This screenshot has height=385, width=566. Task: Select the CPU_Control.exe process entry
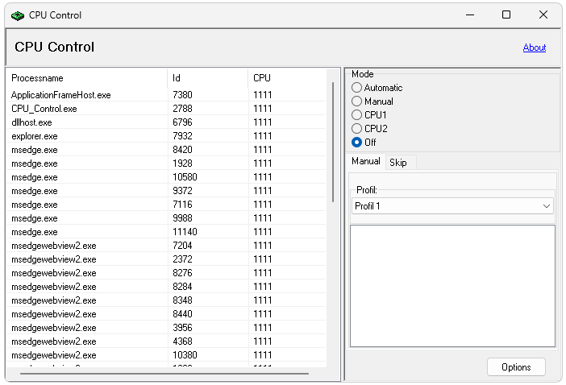pyautogui.click(x=44, y=109)
